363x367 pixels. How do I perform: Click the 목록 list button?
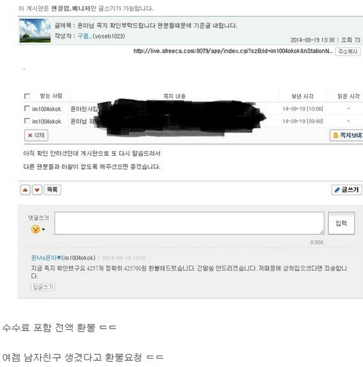click(x=52, y=190)
